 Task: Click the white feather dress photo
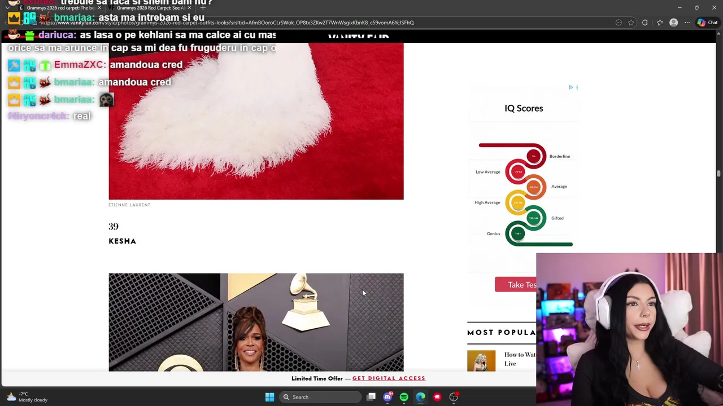pos(256,121)
